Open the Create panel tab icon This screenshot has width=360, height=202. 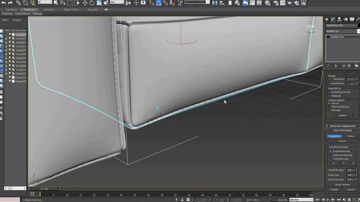coord(327,20)
